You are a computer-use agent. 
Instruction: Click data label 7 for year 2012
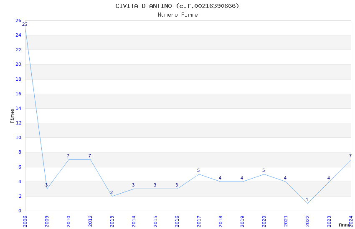click(x=90, y=156)
